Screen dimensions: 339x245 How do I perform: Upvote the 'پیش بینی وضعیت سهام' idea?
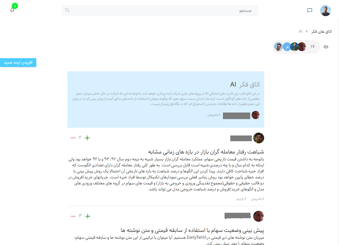[88, 216]
